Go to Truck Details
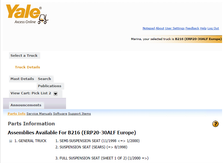The width and height of the screenshot is (223, 163). [x=27, y=67]
